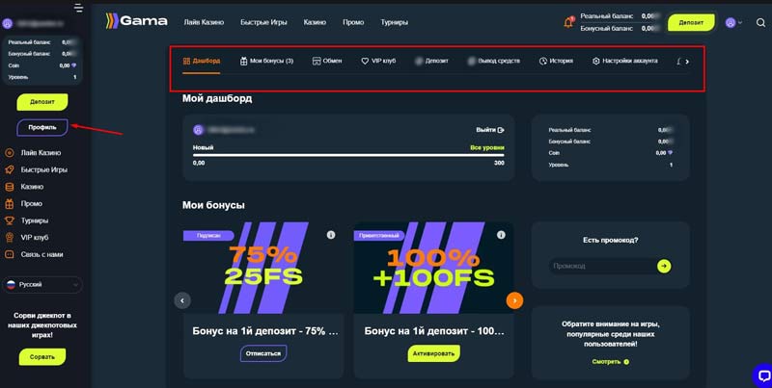
Task: Click info icon on 100% bonus card
Action: (x=503, y=234)
